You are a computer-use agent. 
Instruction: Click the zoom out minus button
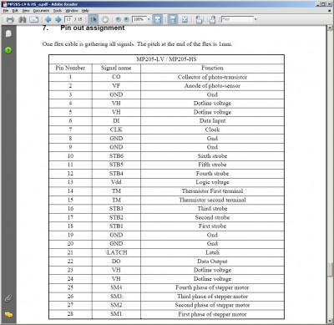[119, 19]
